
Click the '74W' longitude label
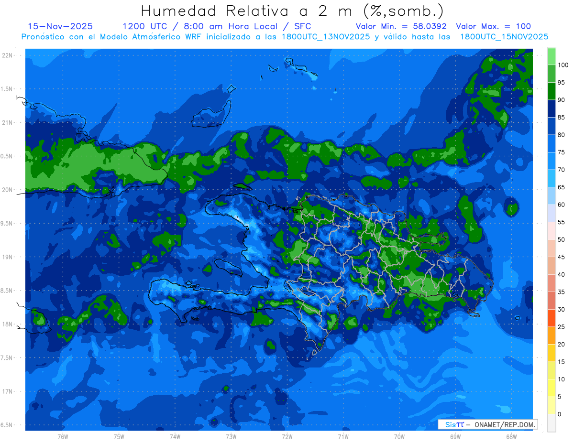(175, 436)
